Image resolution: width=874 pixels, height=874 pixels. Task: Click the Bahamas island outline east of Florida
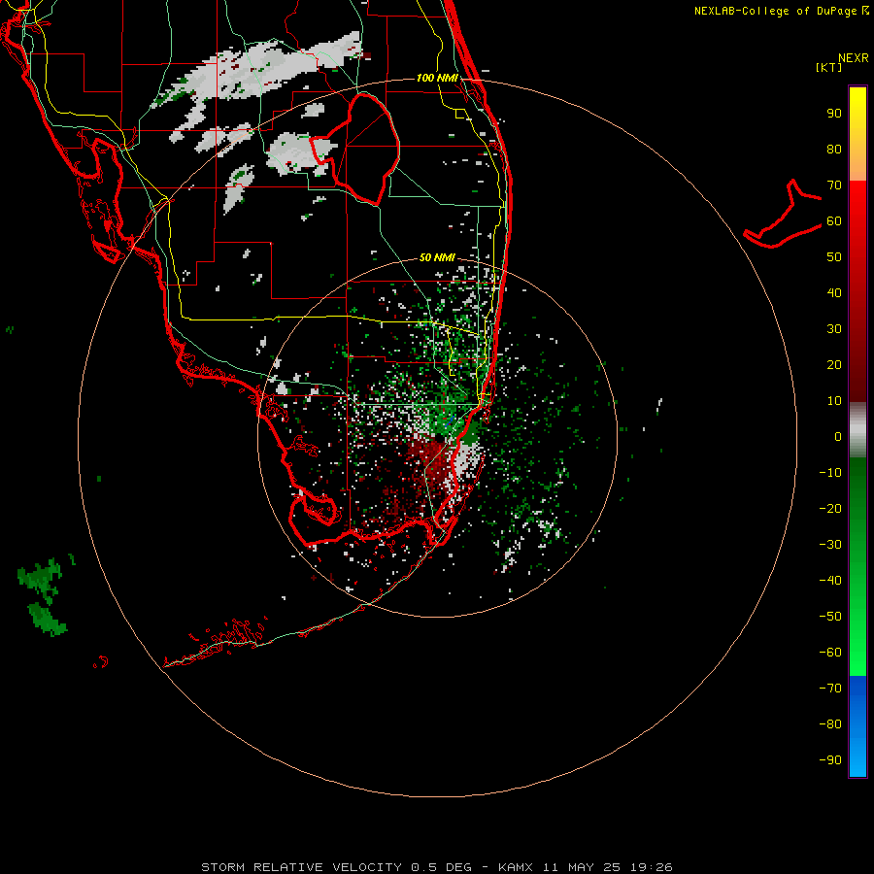coord(783,215)
